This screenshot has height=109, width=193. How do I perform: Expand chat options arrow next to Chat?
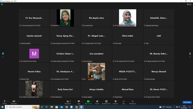tap(82, 101)
